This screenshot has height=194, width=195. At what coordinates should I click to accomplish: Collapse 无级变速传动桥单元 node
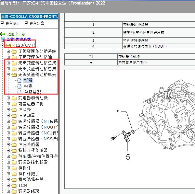pyautogui.click(x=8, y=74)
